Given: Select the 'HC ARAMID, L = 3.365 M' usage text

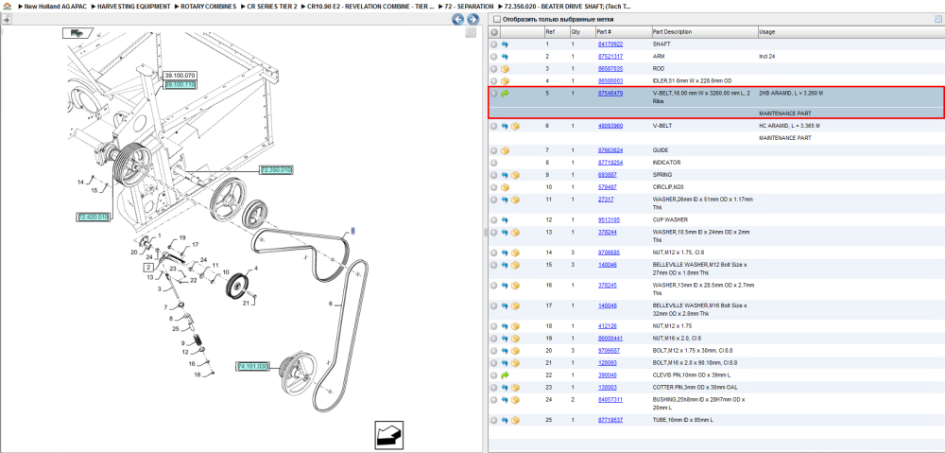Looking at the screenshot, I should (789, 126).
